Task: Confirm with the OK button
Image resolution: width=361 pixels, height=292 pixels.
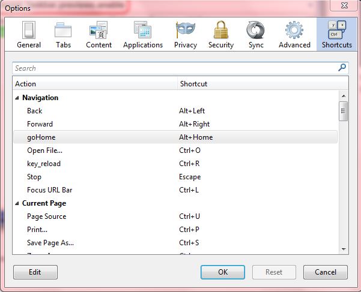Action: click(x=223, y=272)
